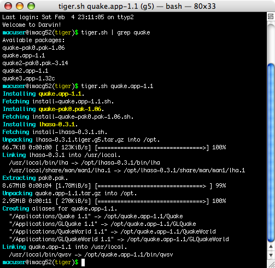Click 'Unpacking quake.app-1.1.tar.gz' line

coord(69,193)
